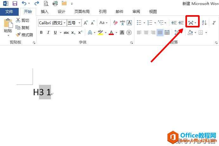Click the sort A-Z icon

pos(204,22)
